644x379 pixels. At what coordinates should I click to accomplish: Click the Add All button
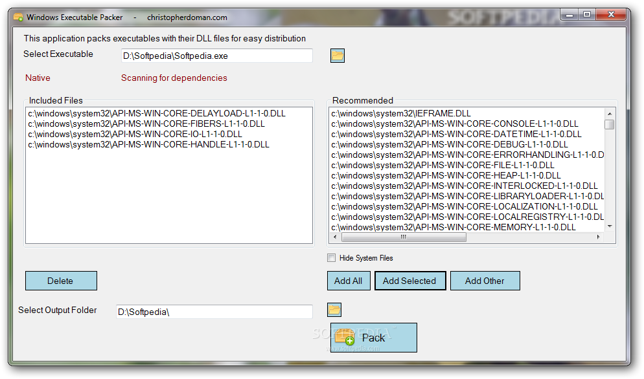point(349,281)
